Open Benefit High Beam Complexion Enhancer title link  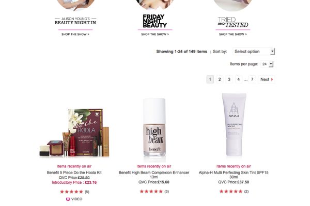coord(154,175)
